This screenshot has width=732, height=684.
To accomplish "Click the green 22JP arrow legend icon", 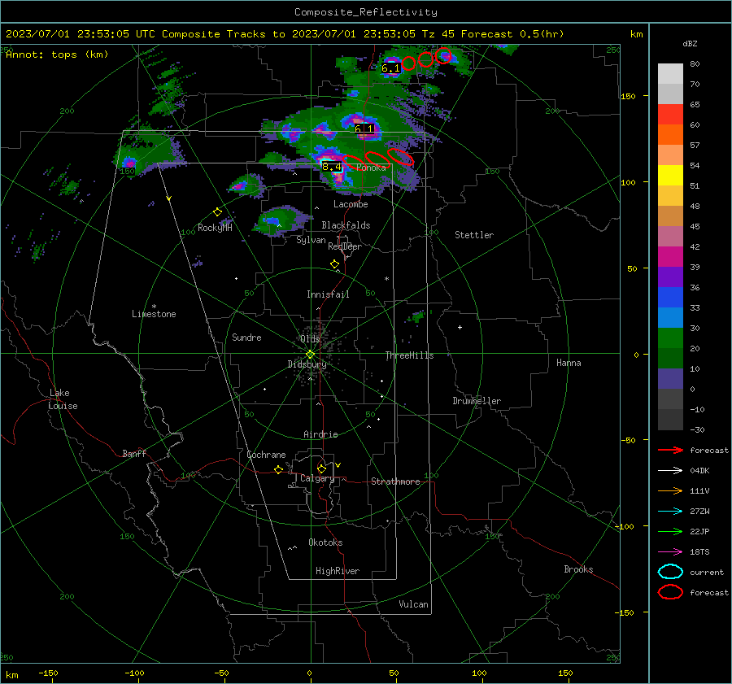I will pos(670,531).
